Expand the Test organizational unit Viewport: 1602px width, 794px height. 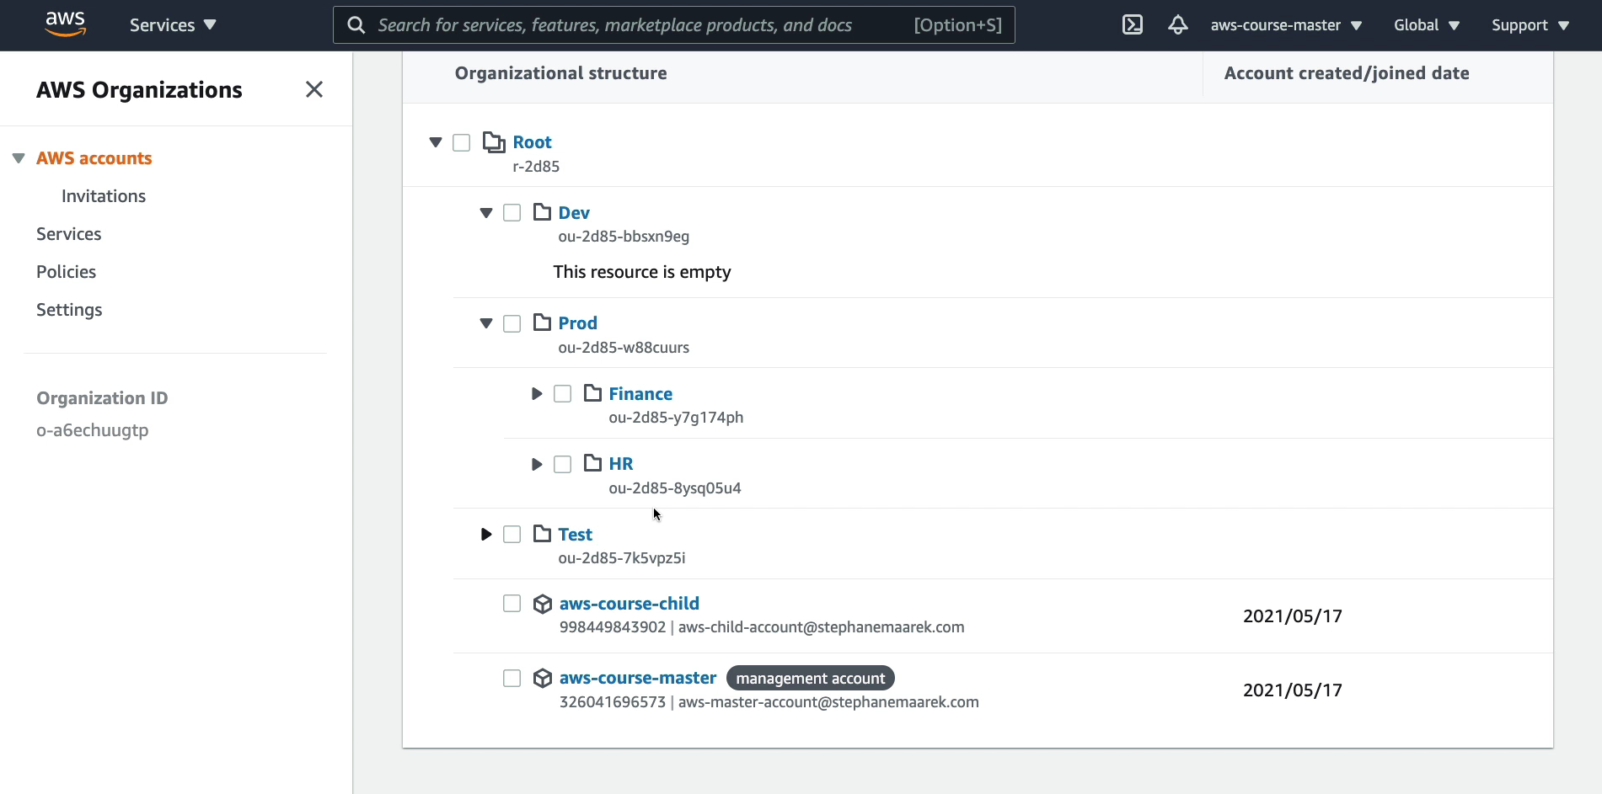coord(486,534)
